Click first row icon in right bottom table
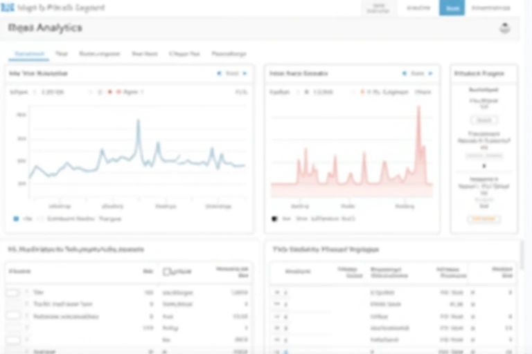 277,292
